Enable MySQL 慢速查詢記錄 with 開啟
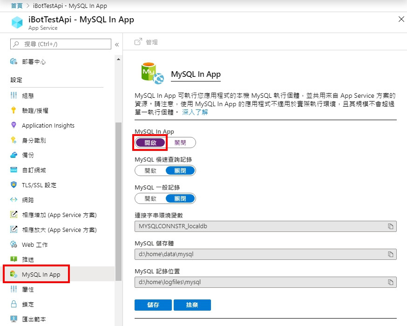This screenshot has height=326, width=407. pos(150,170)
